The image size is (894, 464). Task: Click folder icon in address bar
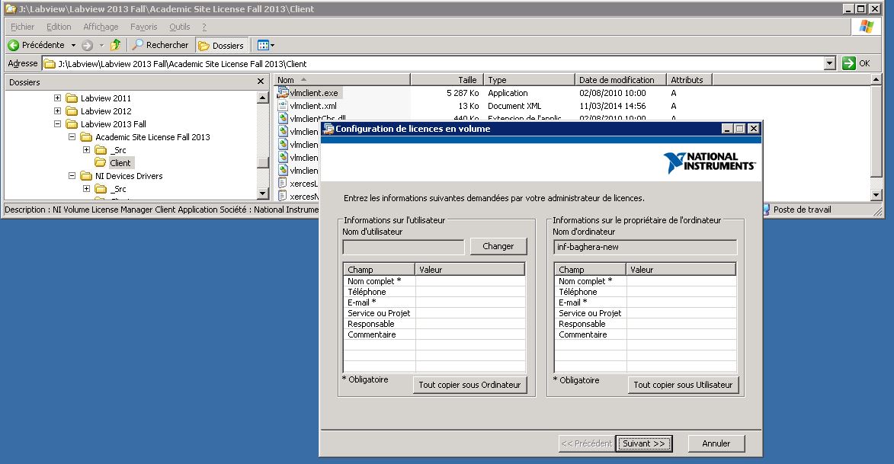click(x=50, y=64)
